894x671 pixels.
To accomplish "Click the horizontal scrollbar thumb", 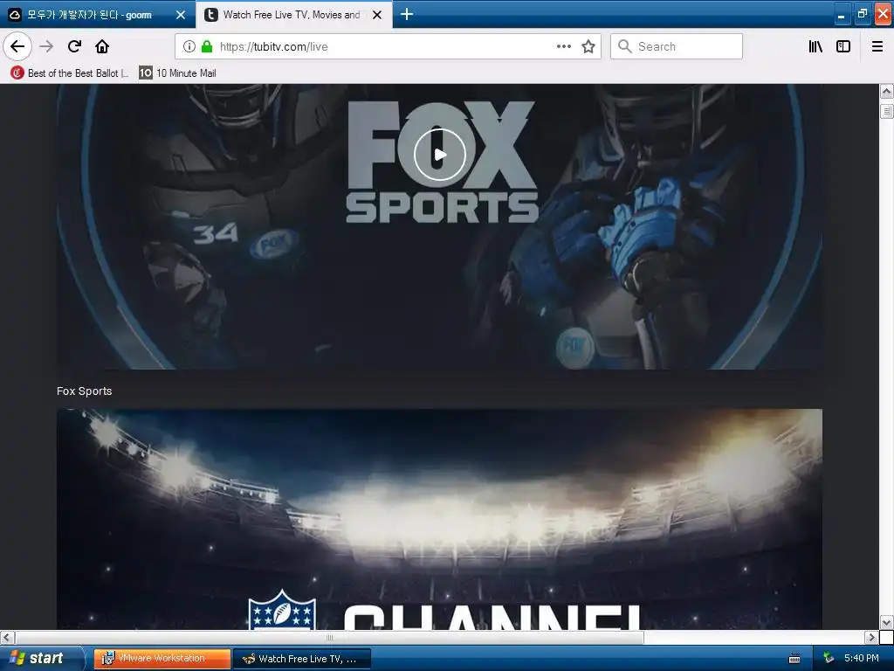I will (329, 637).
